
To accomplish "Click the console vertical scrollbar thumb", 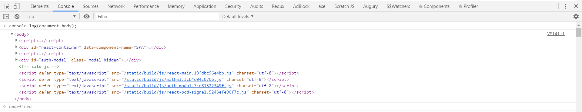I will pyautogui.click(x=579, y=32).
